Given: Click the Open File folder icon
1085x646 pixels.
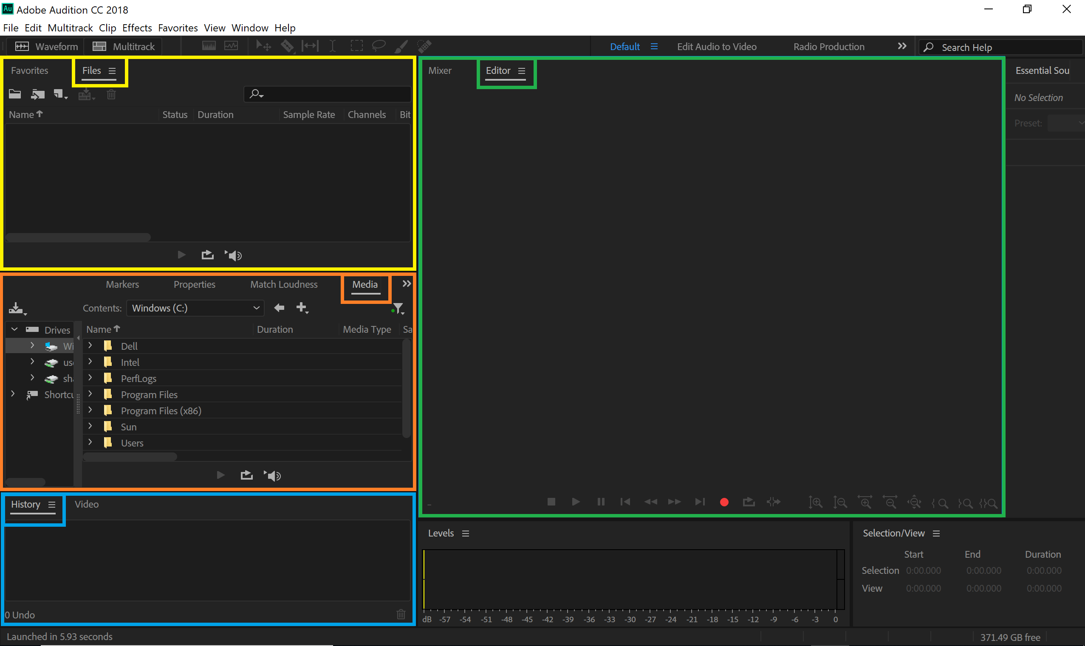Looking at the screenshot, I should tap(15, 94).
